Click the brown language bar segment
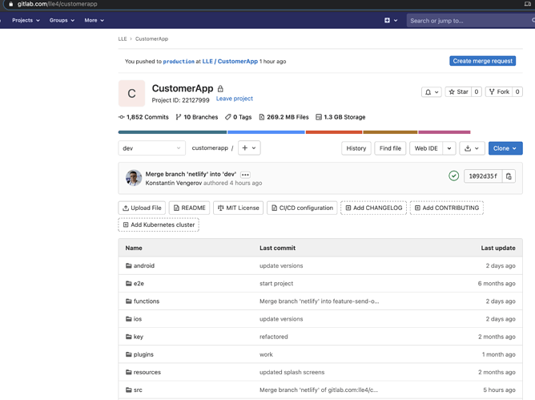Viewport: 535px width, 400px height. [x=390, y=132]
